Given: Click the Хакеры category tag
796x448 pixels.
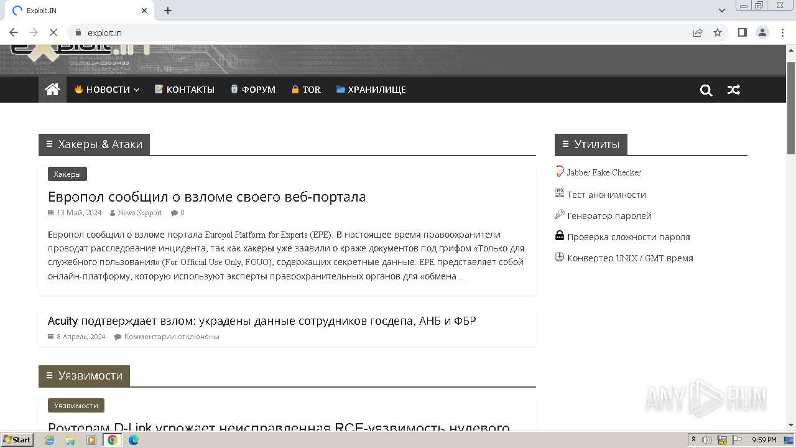Looking at the screenshot, I should pyautogui.click(x=67, y=174).
